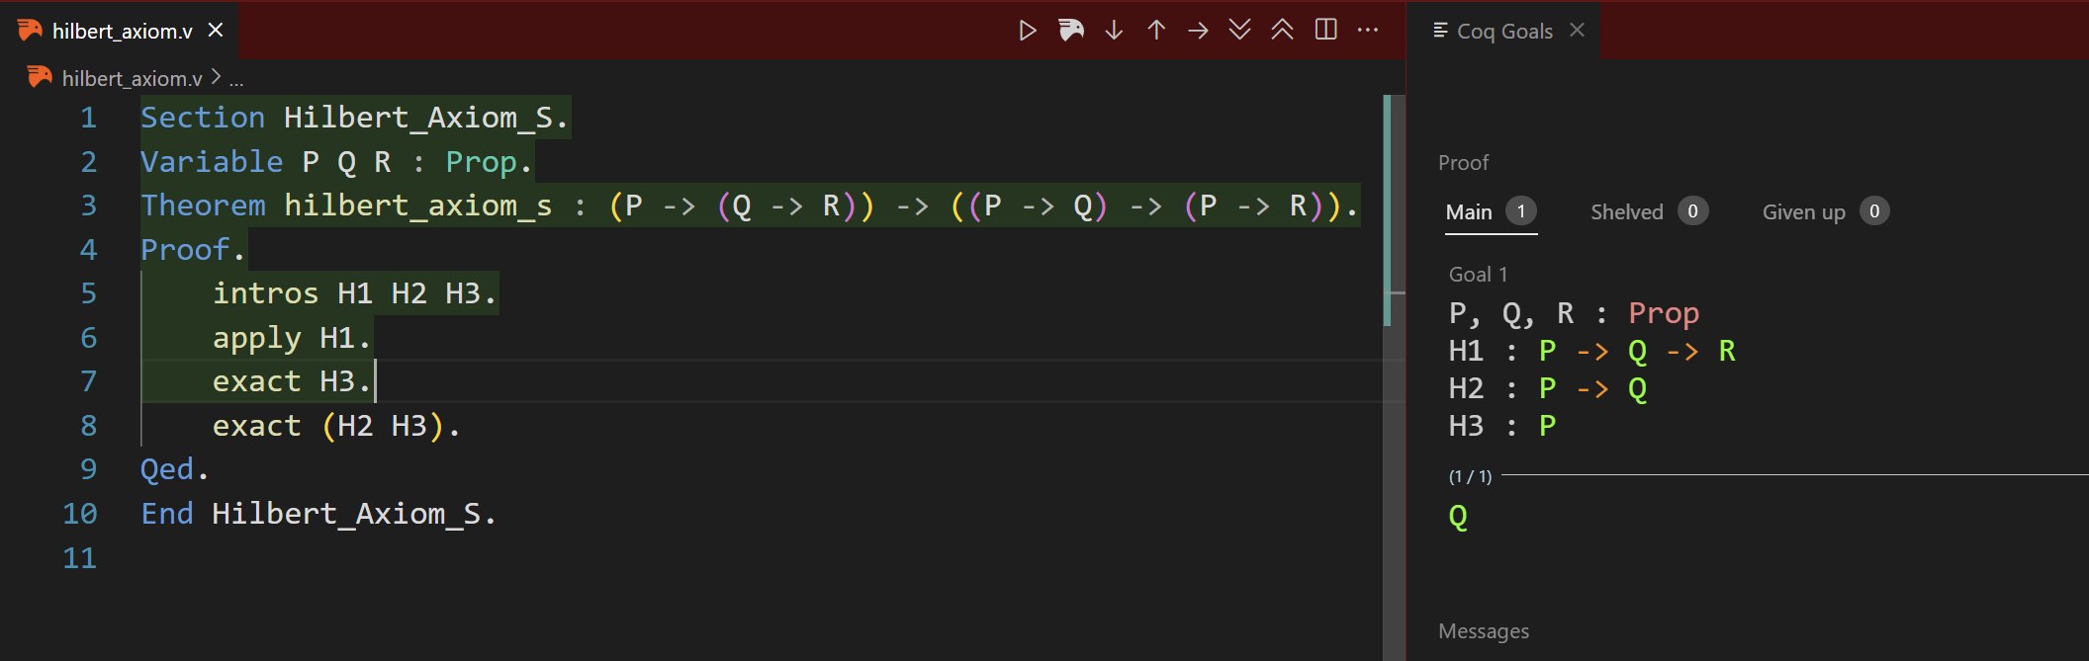
Task: Step backward with the up arrow
Action: point(1156,31)
